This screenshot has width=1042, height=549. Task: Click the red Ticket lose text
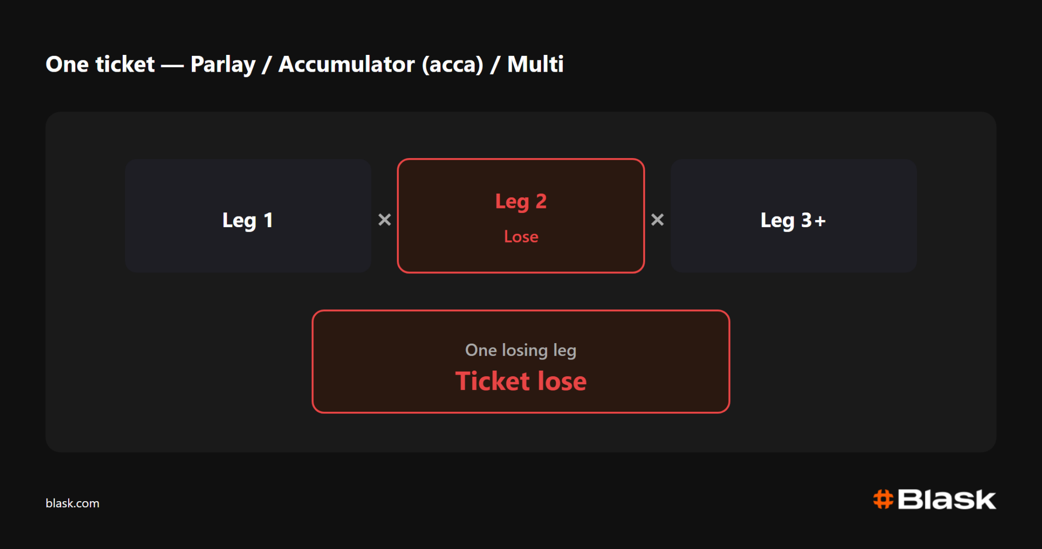pos(521,381)
